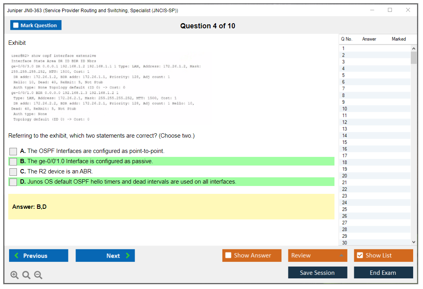Image resolution: width=423 pixels, height=289 pixels.
Task: Tick the Mark Question checkbox
Action: (x=16, y=26)
